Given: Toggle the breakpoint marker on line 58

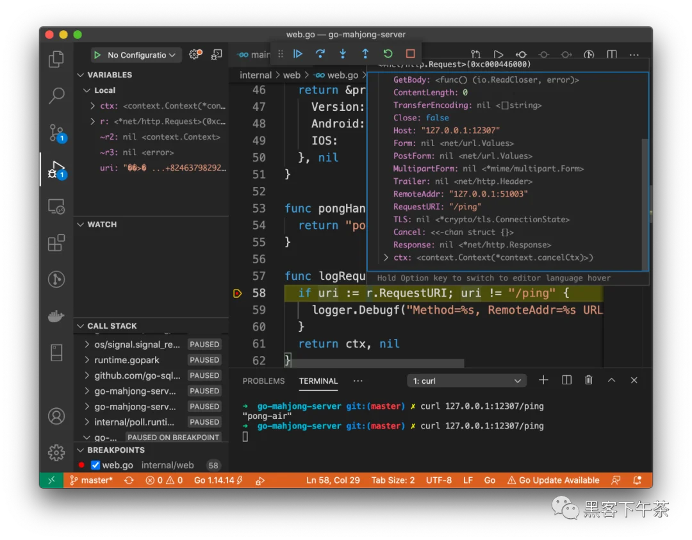Looking at the screenshot, I should [x=238, y=293].
